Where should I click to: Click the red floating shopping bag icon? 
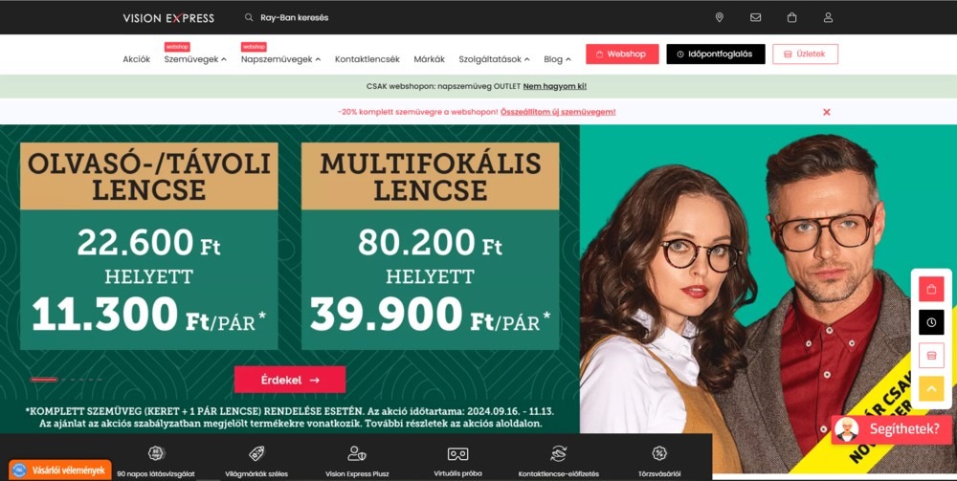pyautogui.click(x=931, y=290)
